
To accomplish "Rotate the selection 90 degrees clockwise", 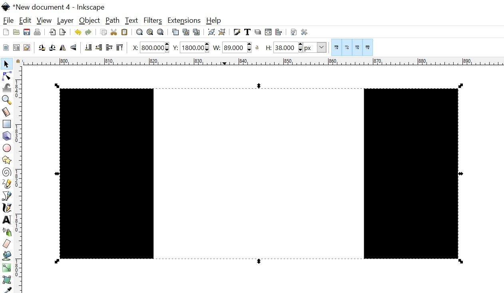I will (52, 48).
